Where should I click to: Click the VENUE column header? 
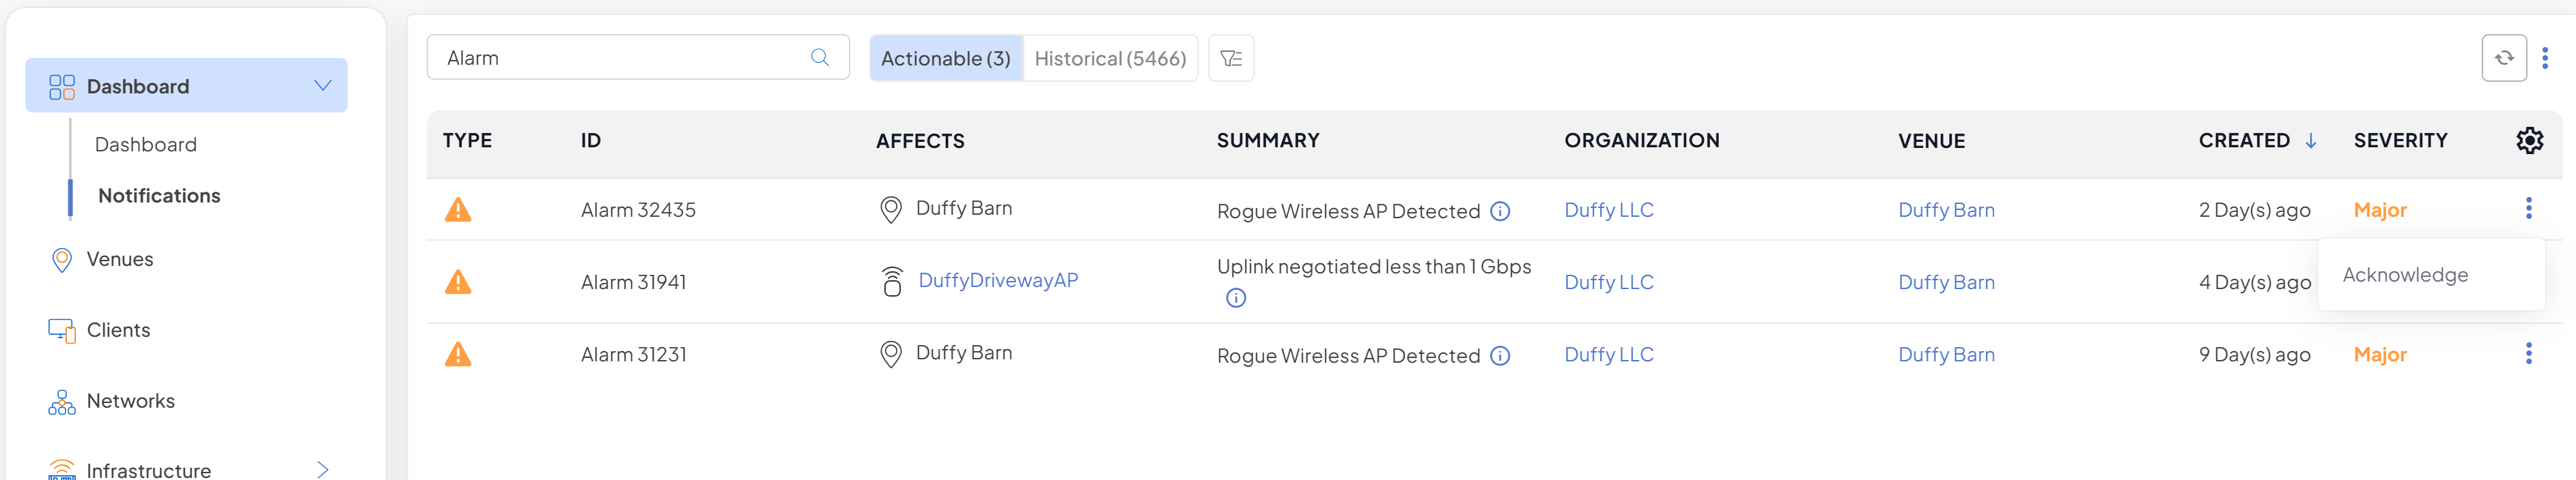pyautogui.click(x=1931, y=140)
